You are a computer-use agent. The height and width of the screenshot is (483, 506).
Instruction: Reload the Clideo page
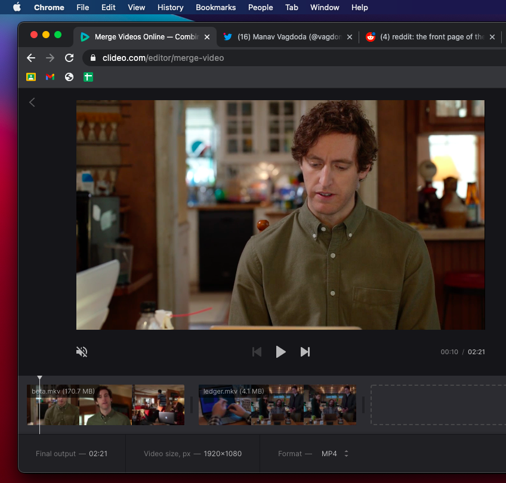pos(69,58)
